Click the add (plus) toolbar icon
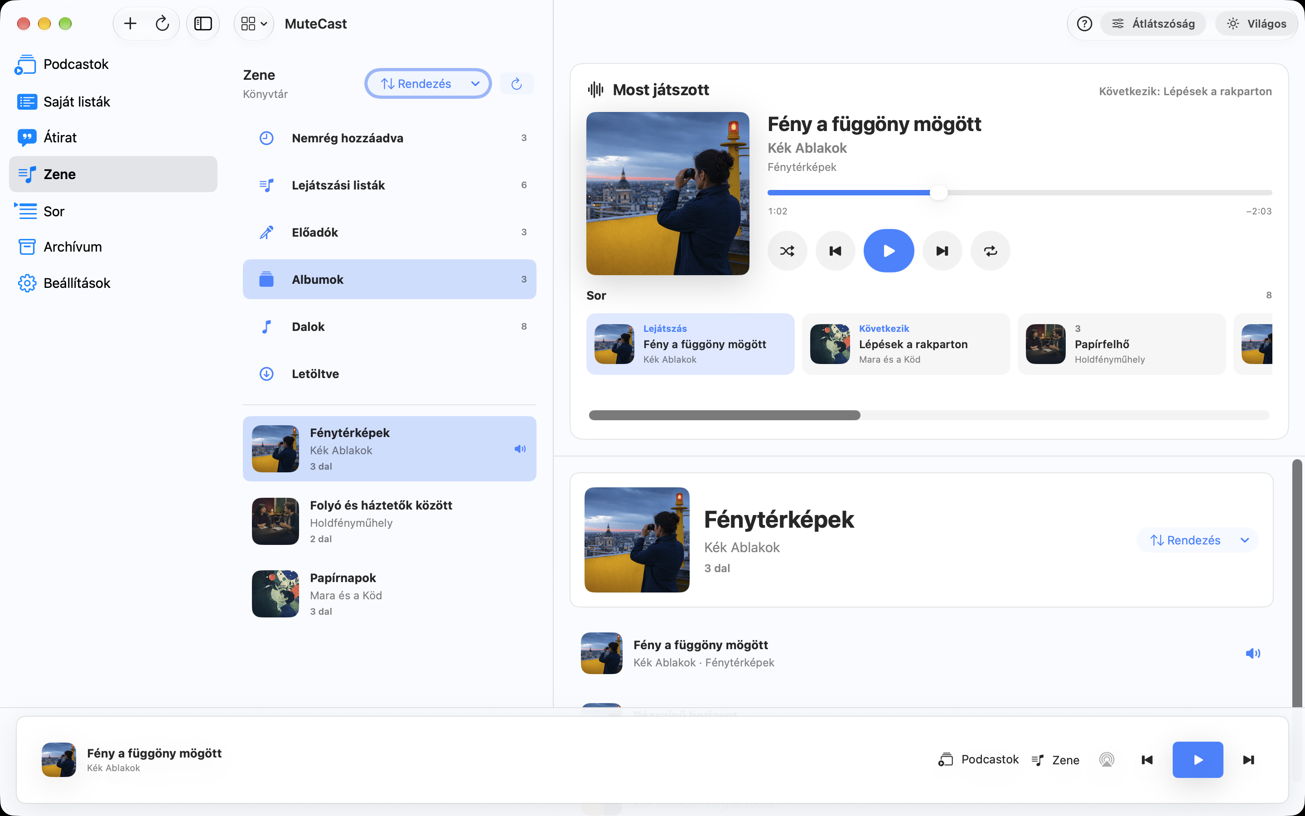 click(x=130, y=24)
